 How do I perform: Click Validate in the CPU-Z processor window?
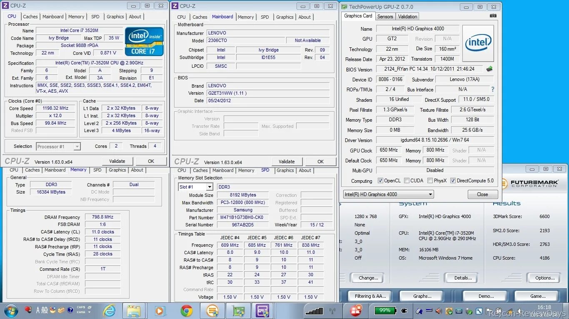pos(117,161)
